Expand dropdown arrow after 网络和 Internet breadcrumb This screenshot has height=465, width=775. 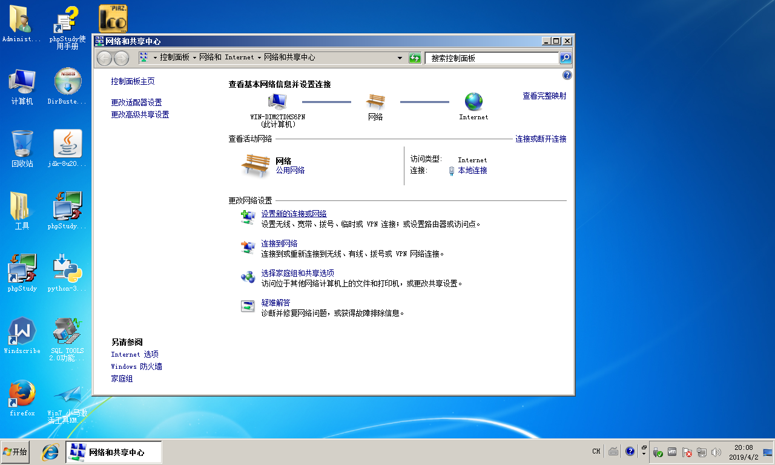[259, 58]
